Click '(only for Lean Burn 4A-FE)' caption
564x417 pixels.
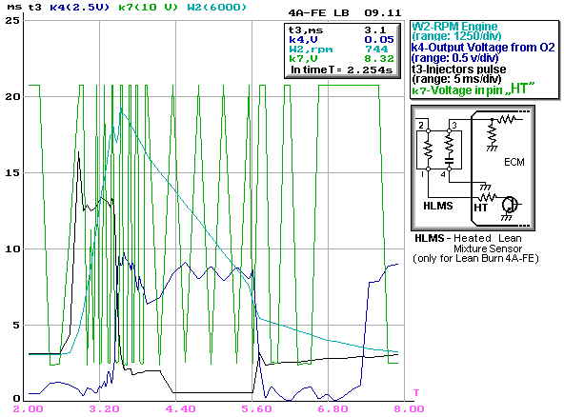tap(475, 258)
